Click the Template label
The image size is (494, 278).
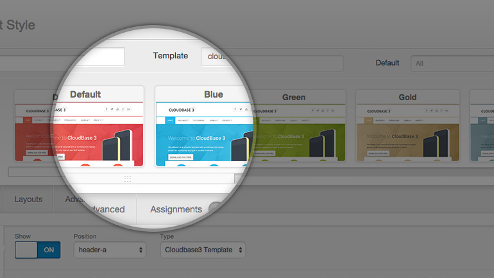coord(171,55)
